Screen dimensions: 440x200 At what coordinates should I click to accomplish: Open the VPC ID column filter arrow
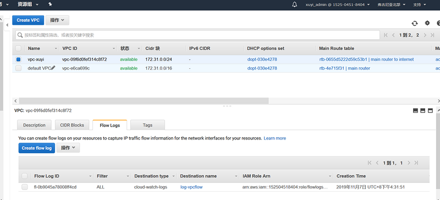114,48
